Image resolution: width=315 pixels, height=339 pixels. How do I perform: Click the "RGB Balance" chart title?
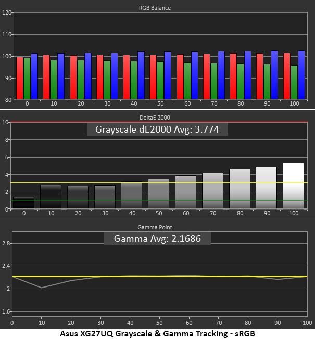pyautogui.click(x=155, y=8)
